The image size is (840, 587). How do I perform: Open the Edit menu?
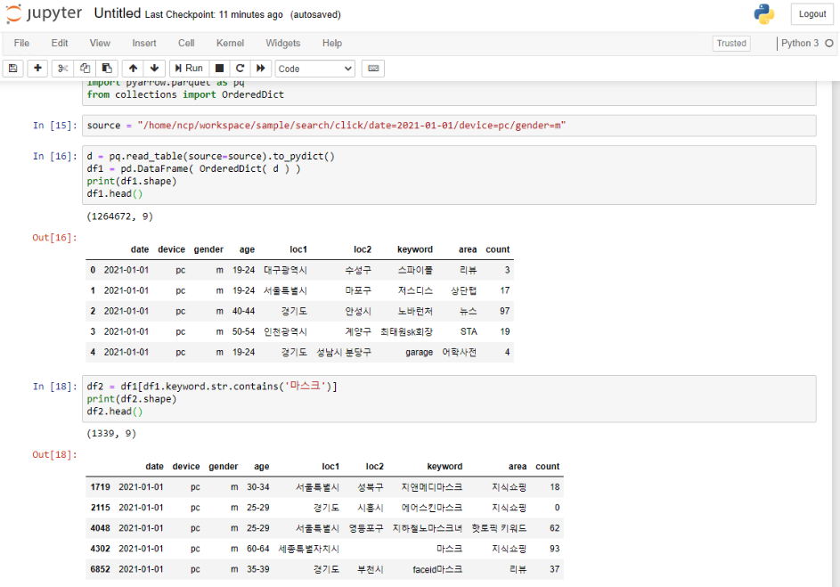(x=60, y=44)
